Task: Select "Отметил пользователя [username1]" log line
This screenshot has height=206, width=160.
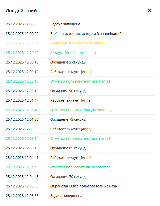Action: coord(81,81)
